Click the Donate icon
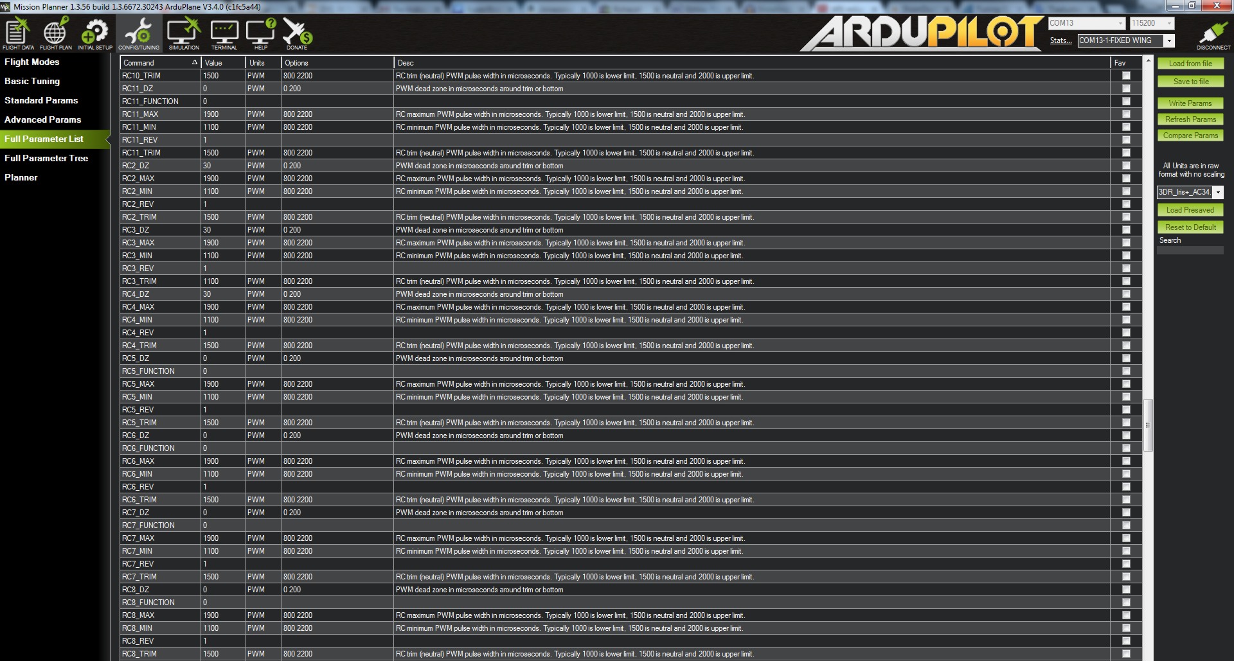1234x661 pixels. pos(296,34)
